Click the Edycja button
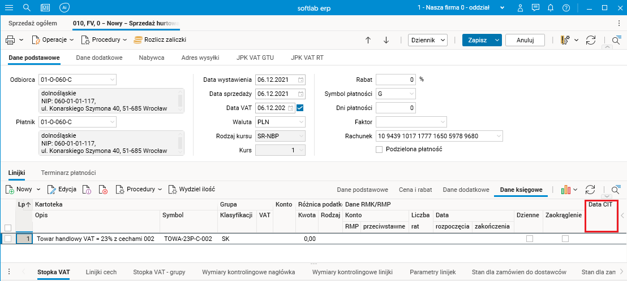Screen dimensions: 627x281 (x=62, y=190)
